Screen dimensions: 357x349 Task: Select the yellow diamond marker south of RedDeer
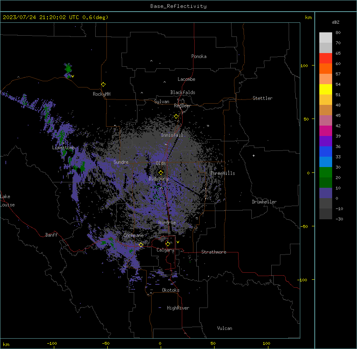click(176, 116)
